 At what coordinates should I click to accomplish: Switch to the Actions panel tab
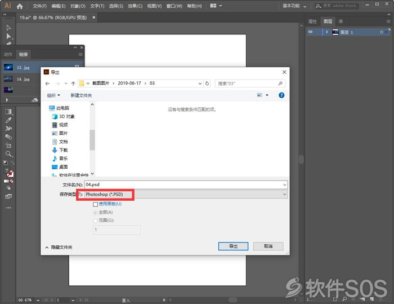point(8,54)
